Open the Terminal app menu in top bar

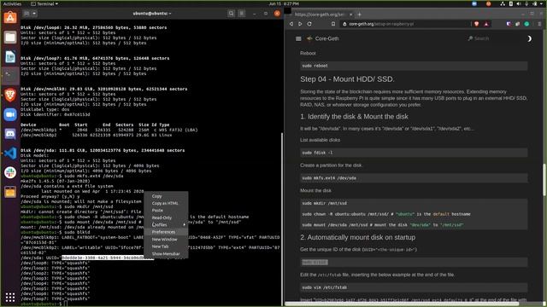point(44,3)
